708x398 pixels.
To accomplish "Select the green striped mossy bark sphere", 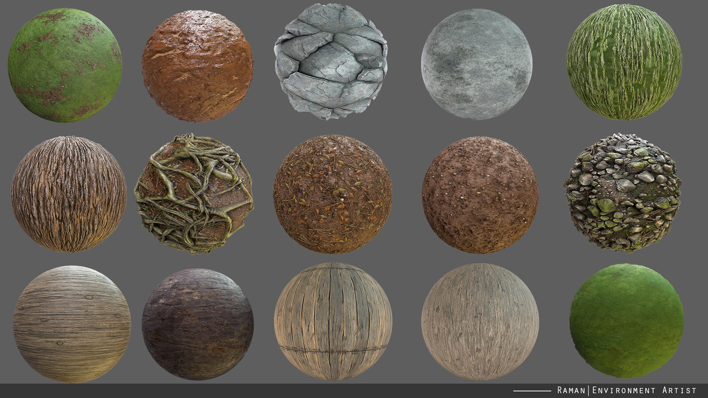I will coord(624,62).
